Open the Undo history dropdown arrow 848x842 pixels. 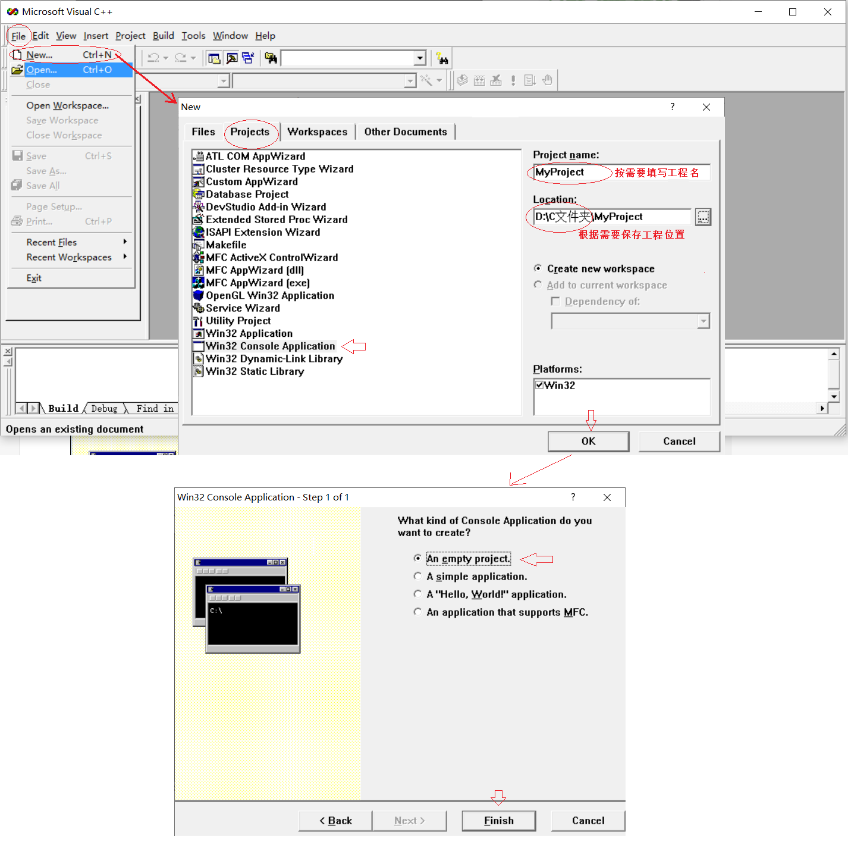pos(166,58)
